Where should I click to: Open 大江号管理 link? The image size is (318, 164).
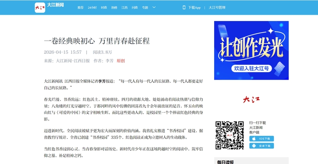217,8
